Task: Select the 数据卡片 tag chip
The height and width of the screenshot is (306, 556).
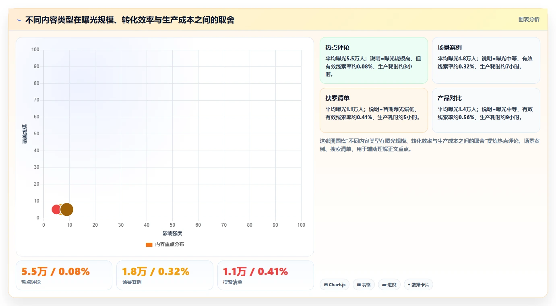Action: pos(418,285)
